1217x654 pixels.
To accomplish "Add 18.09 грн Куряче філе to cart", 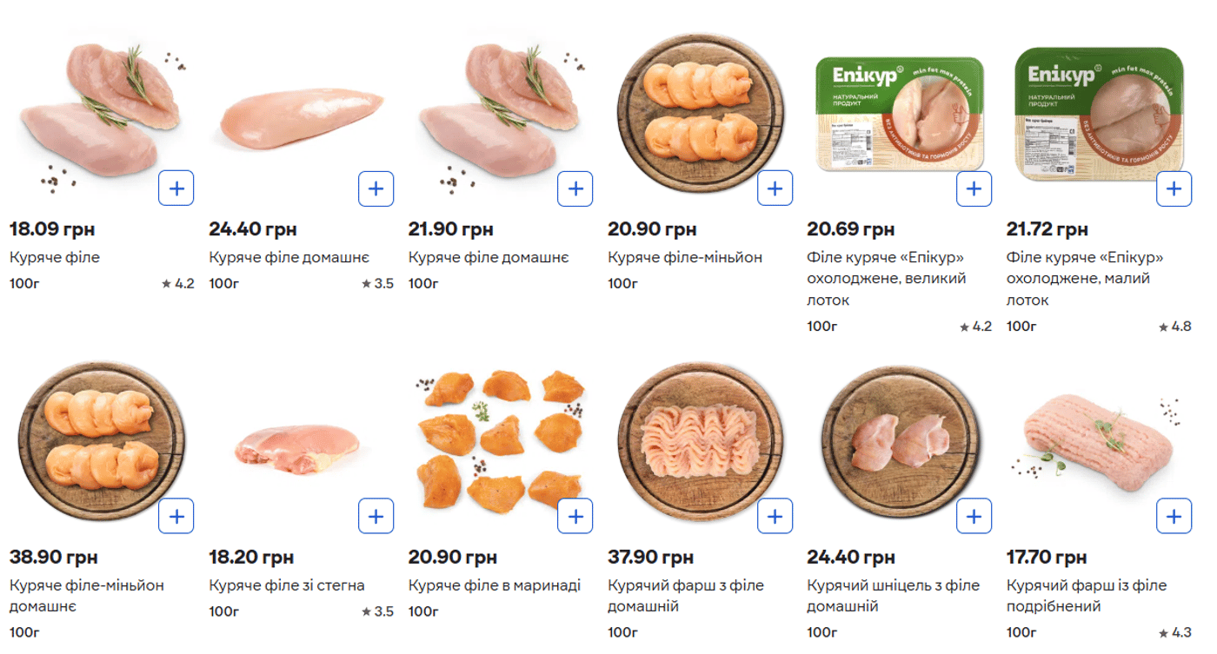I will coord(176,188).
